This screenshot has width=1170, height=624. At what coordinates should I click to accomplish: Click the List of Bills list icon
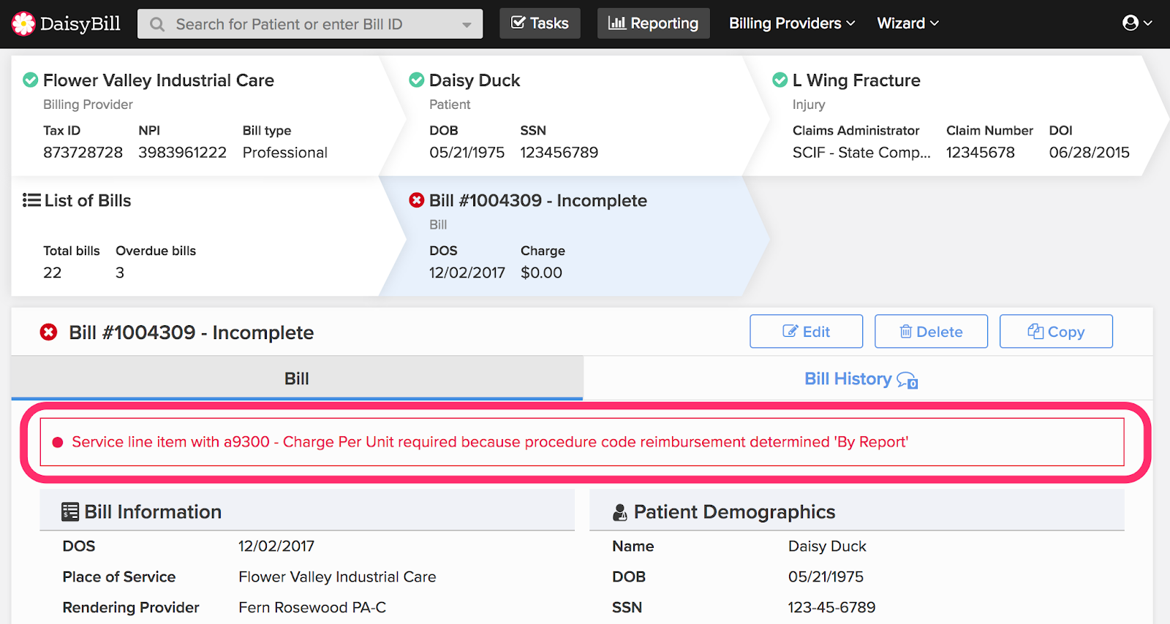[31, 200]
